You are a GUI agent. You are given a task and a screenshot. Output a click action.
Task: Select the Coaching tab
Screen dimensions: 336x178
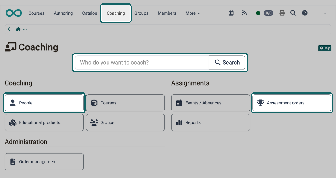coord(116,13)
